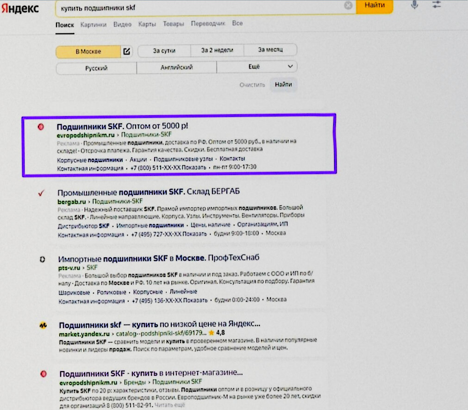
Task: Select the Русский language filter
Action: 96,68
